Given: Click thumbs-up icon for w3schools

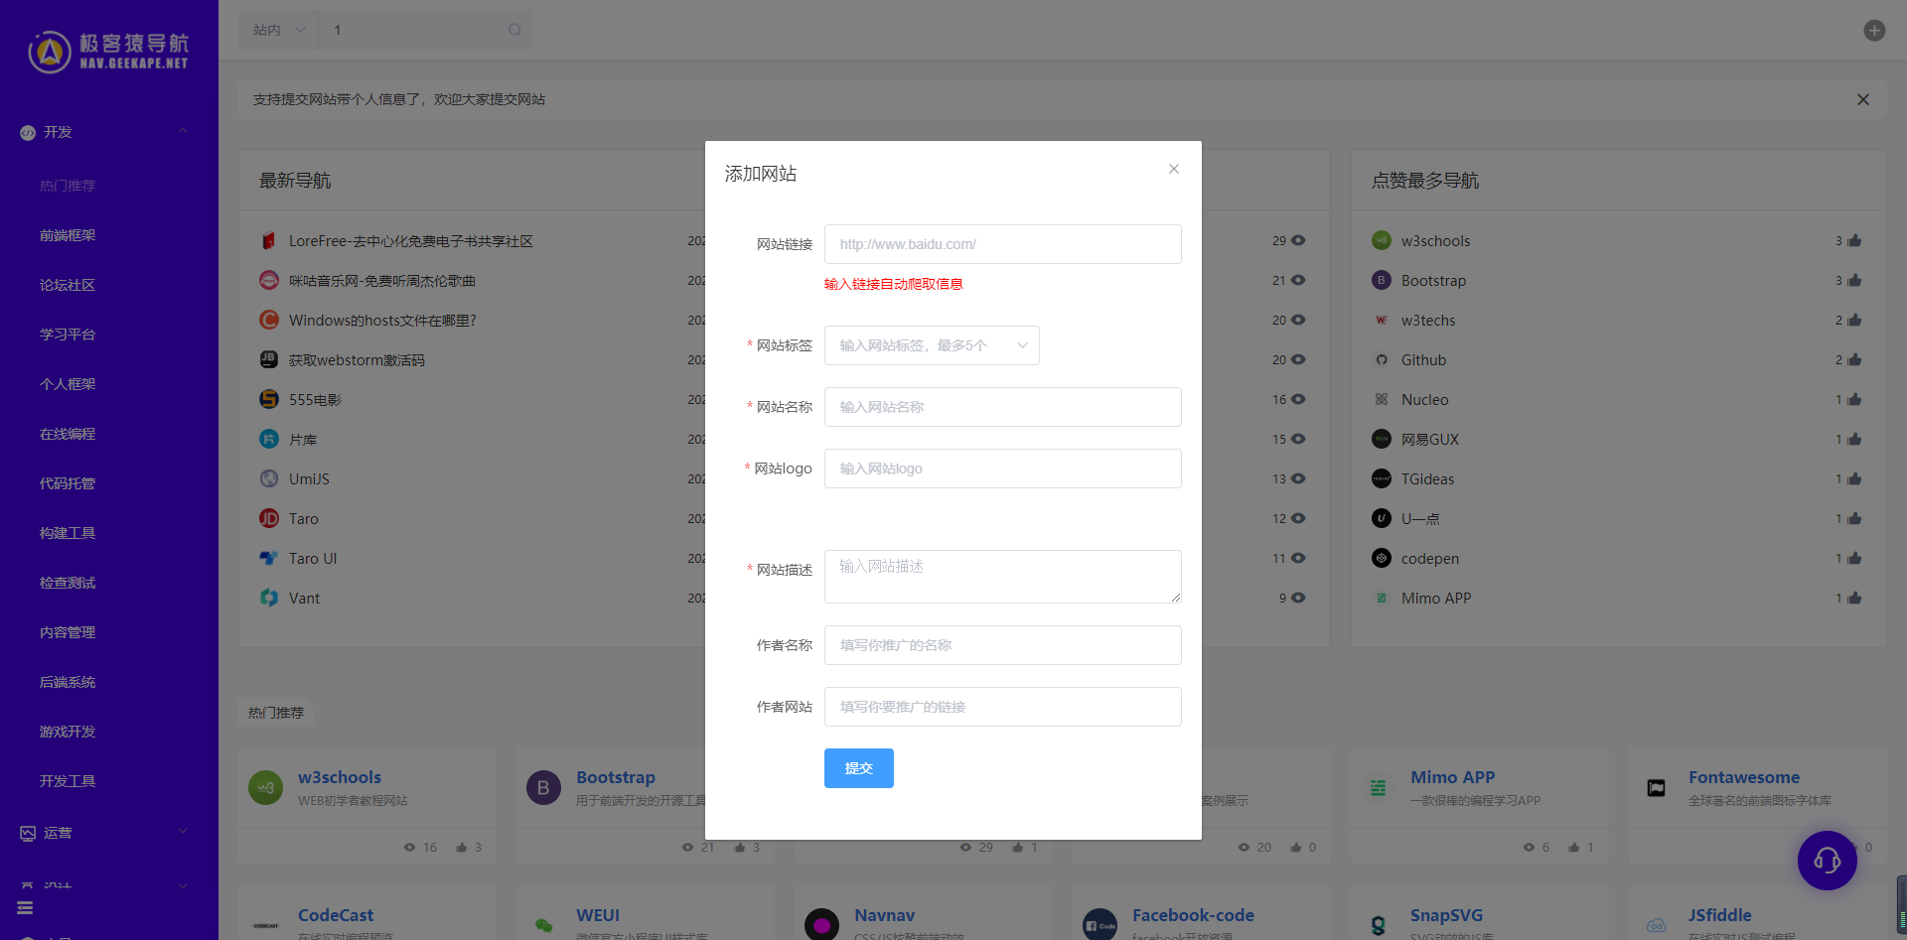Looking at the screenshot, I should [1854, 241].
